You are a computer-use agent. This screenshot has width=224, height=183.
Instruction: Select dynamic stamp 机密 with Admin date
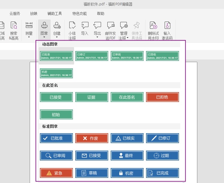pyautogui.click(x=56, y=73)
